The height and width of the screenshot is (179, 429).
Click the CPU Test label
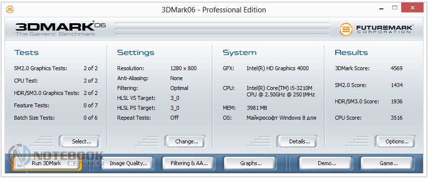(26, 81)
